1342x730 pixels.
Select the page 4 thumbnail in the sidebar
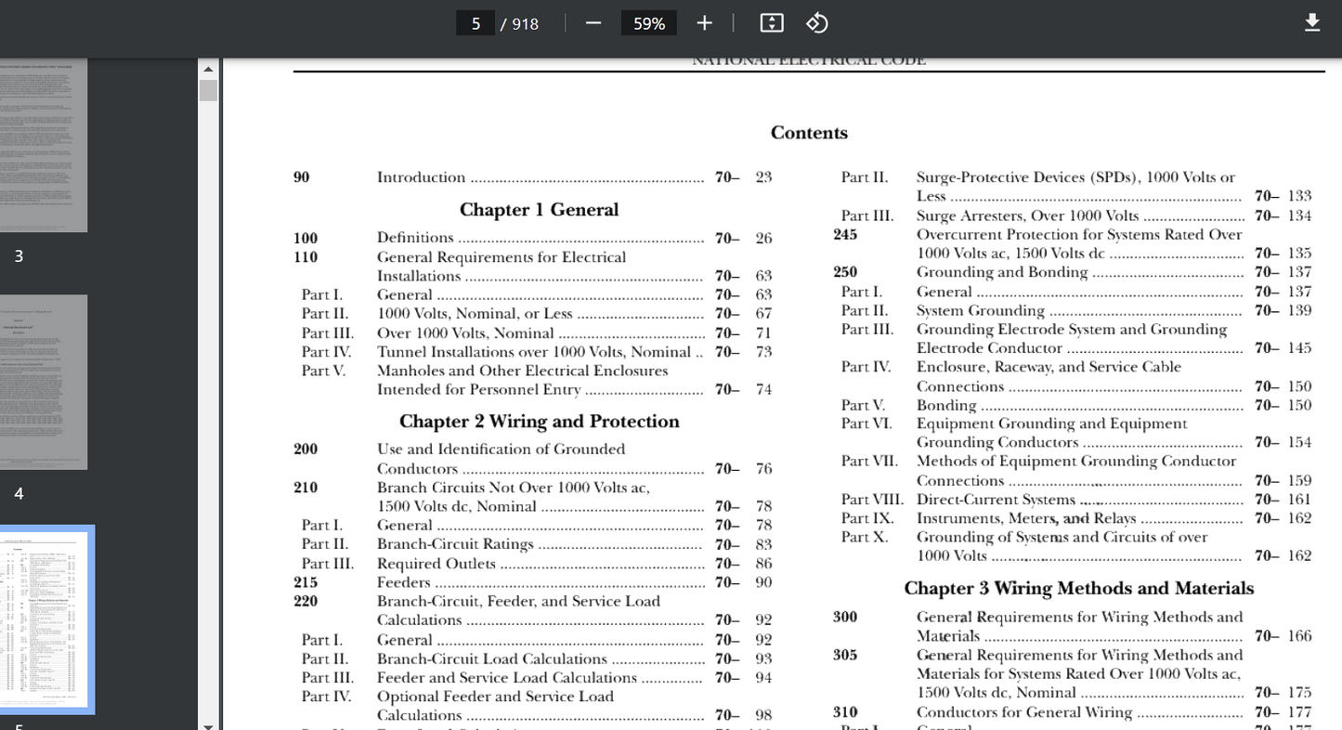[x=44, y=382]
